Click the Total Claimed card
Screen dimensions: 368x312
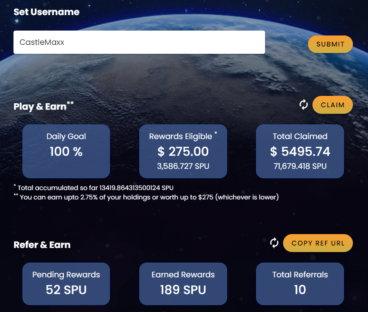(x=300, y=151)
